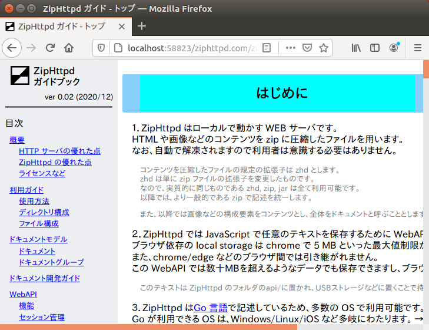Open the 概要 link
429x330 pixels.
[17, 140]
